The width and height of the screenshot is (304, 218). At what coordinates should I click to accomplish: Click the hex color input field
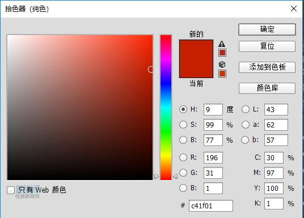pyautogui.click(x=211, y=206)
